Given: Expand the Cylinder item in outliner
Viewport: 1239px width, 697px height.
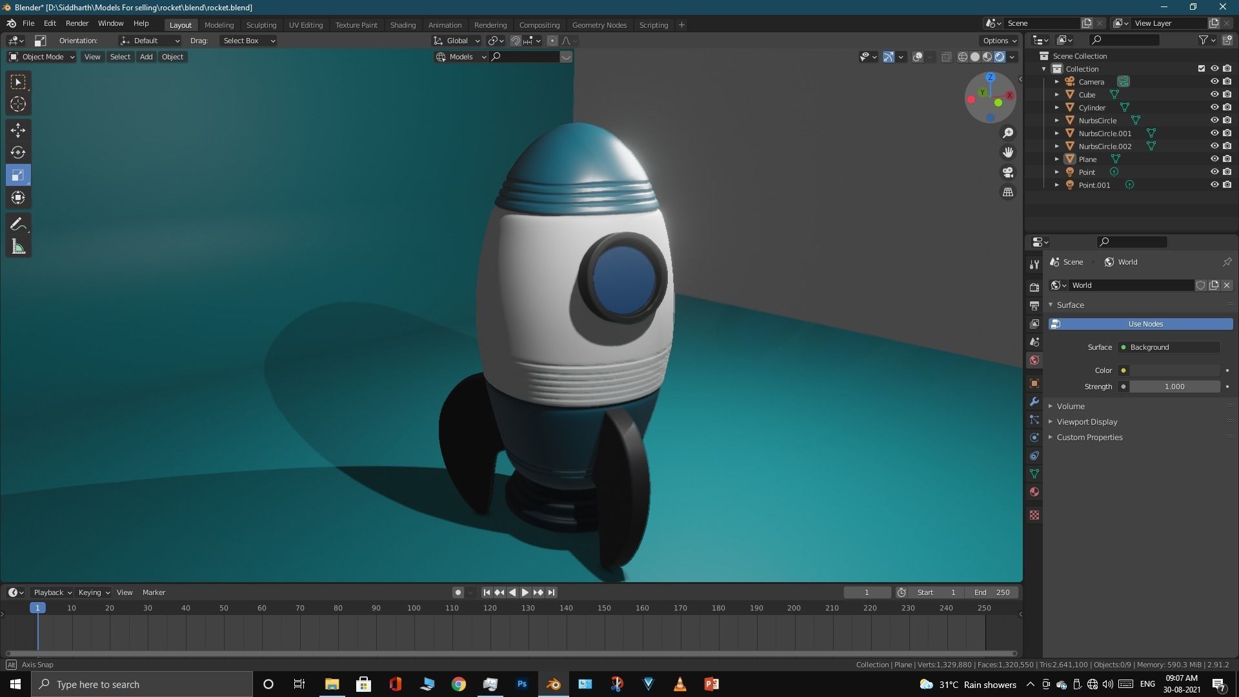Looking at the screenshot, I should click(1056, 107).
